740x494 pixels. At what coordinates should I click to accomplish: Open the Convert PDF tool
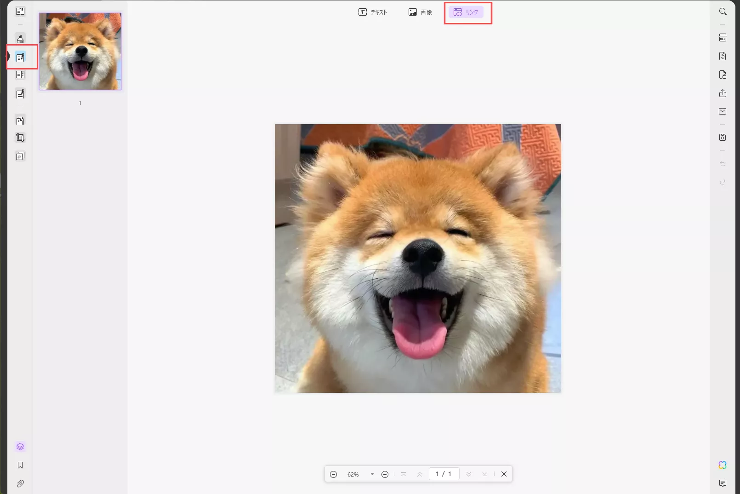click(x=723, y=56)
